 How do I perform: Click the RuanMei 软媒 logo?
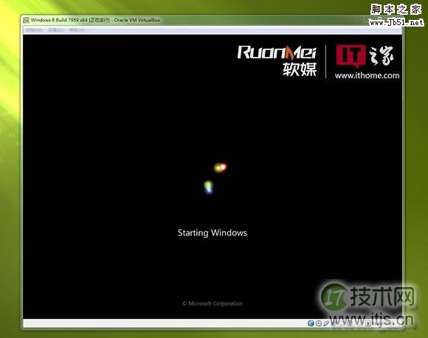pyautogui.click(x=277, y=61)
